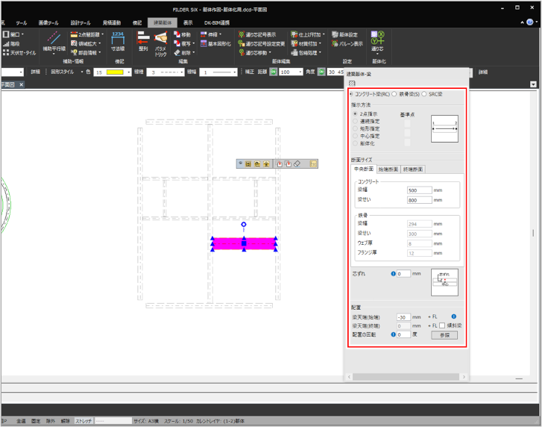Enable the 傾斜梁 checkbox
Viewport: 542px width, 427px height.
click(x=443, y=325)
